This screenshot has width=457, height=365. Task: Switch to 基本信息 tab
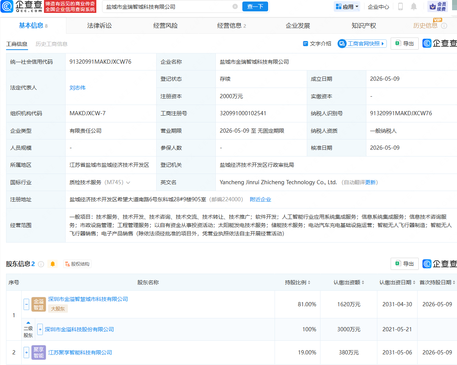[33, 26]
